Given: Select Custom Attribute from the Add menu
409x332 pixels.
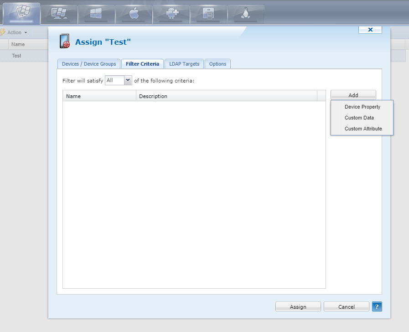Looking at the screenshot, I should 363,129.
